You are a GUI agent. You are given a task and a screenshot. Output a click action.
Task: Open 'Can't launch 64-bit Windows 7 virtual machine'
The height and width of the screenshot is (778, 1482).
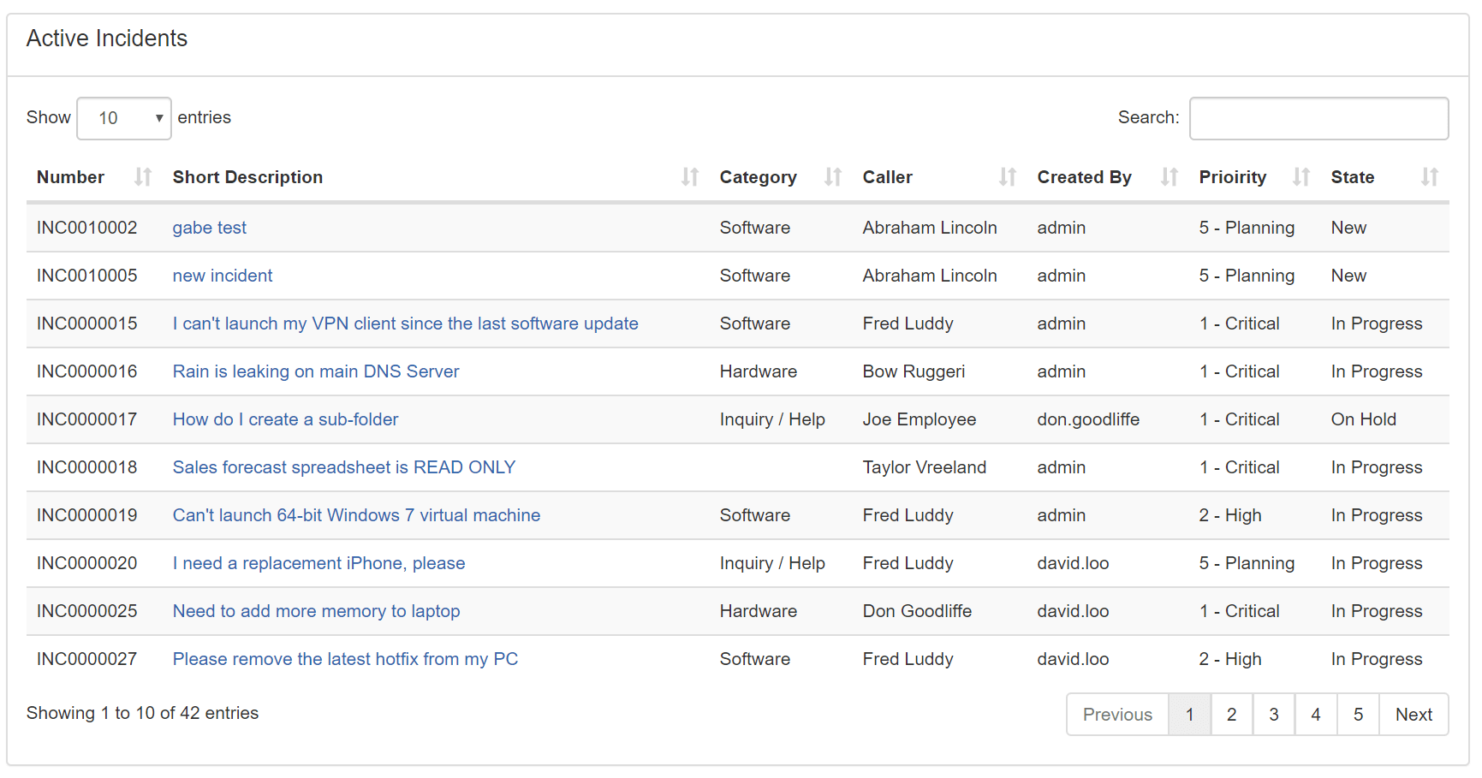click(357, 515)
